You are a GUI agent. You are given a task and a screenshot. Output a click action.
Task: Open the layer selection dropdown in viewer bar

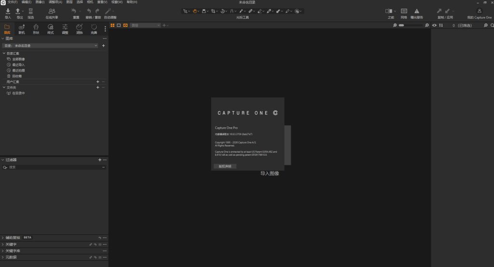[x=146, y=25]
